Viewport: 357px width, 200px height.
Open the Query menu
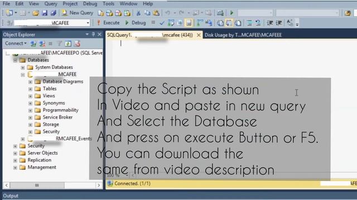(51, 4)
